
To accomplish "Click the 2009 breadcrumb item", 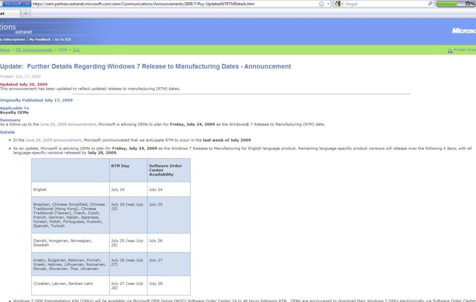I will click(63, 50).
